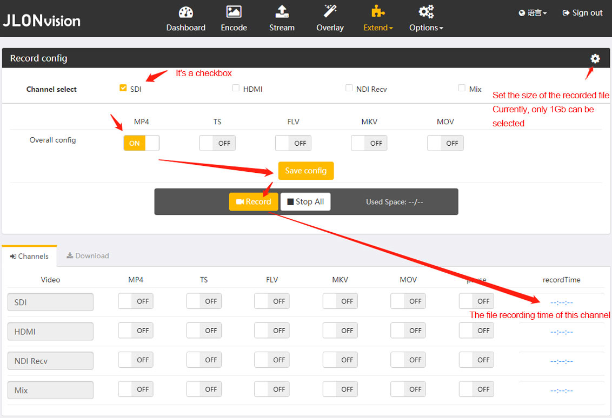Check the HDMI channel checkbox
The image size is (612, 418).
pos(236,87)
